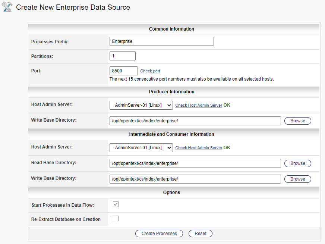Click the Producer Write Base Directory field
Screen dimensions: 325x244
(x=195, y=121)
